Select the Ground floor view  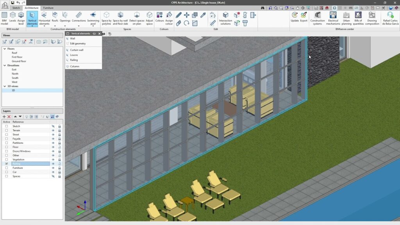(x=19, y=61)
